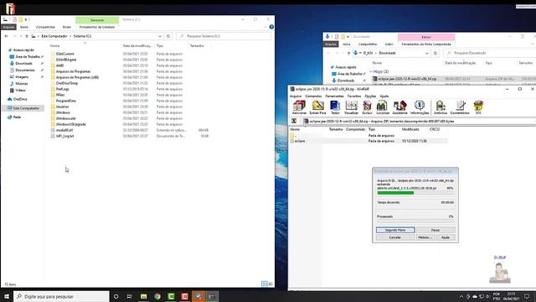Open WinRAR Ferramentas menu
Screen dimensions: 536x302
point(334,96)
